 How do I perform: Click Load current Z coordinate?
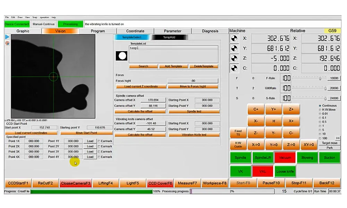(141, 86)
